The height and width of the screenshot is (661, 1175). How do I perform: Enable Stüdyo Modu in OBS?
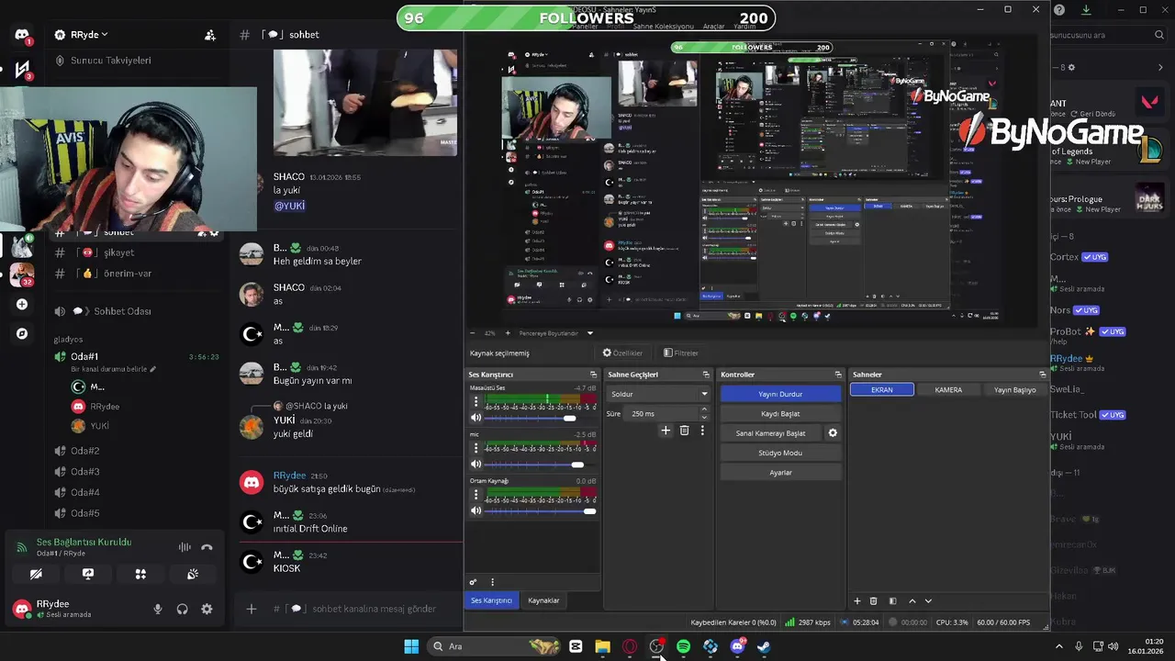(x=780, y=453)
